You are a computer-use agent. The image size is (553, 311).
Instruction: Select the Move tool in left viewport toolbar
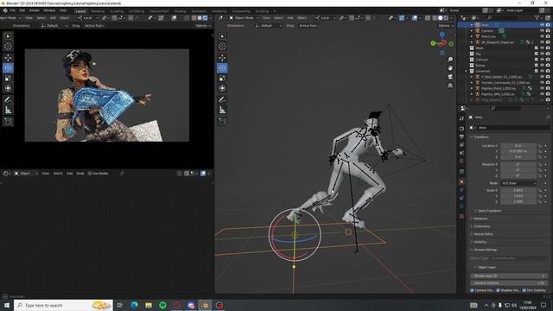coord(8,58)
